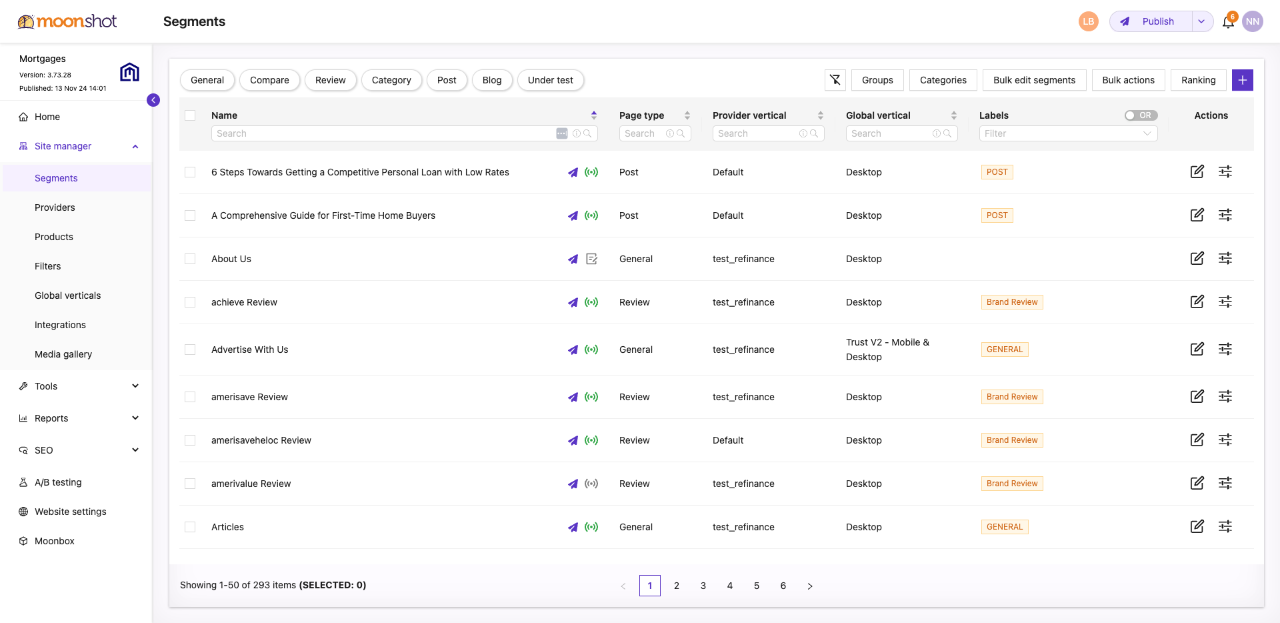The height and width of the screenshot is (623, 1280).
Task: Select the General filter tab
Action: point(207,80)
